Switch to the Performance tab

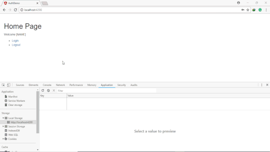pos(76,85)
